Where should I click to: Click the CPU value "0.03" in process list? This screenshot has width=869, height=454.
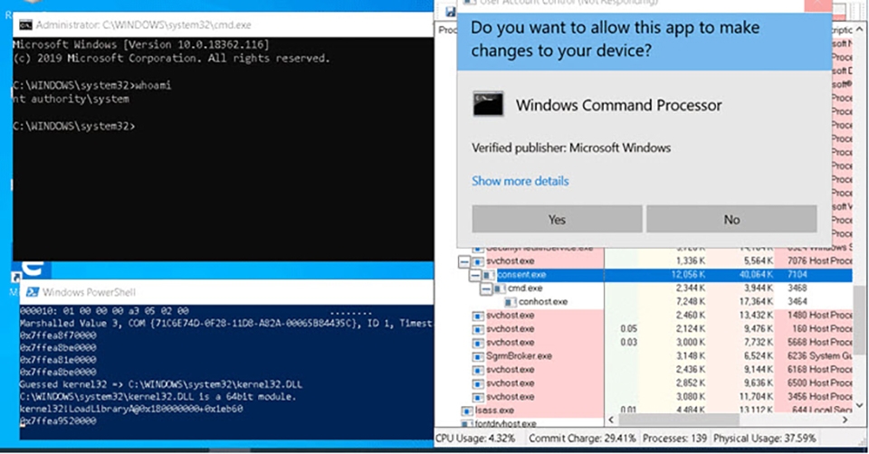[628, 342]
